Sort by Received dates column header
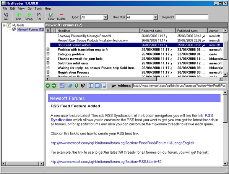This screenshot has height=174, width=229. click(x=158, y=31)
